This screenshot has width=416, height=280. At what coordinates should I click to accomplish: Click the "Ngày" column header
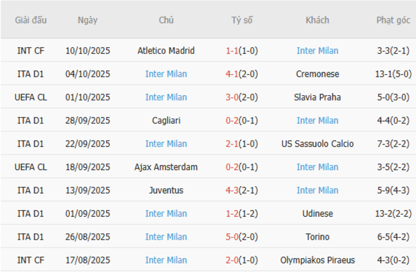(88, 20)
